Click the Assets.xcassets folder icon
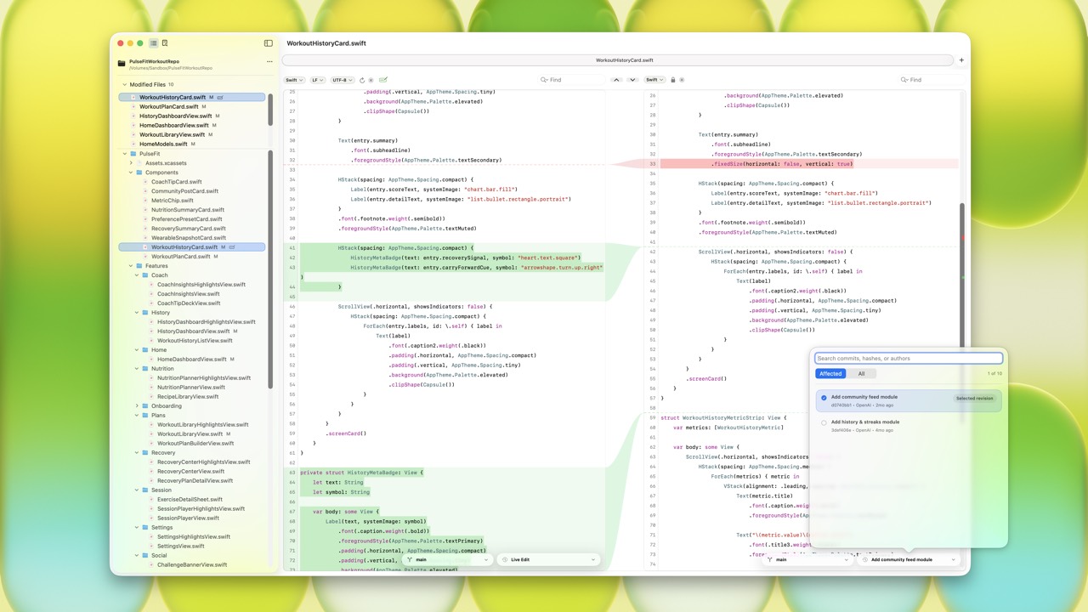Image resolution: width=1088 pixels, height=612 pixels. point(139,163)
